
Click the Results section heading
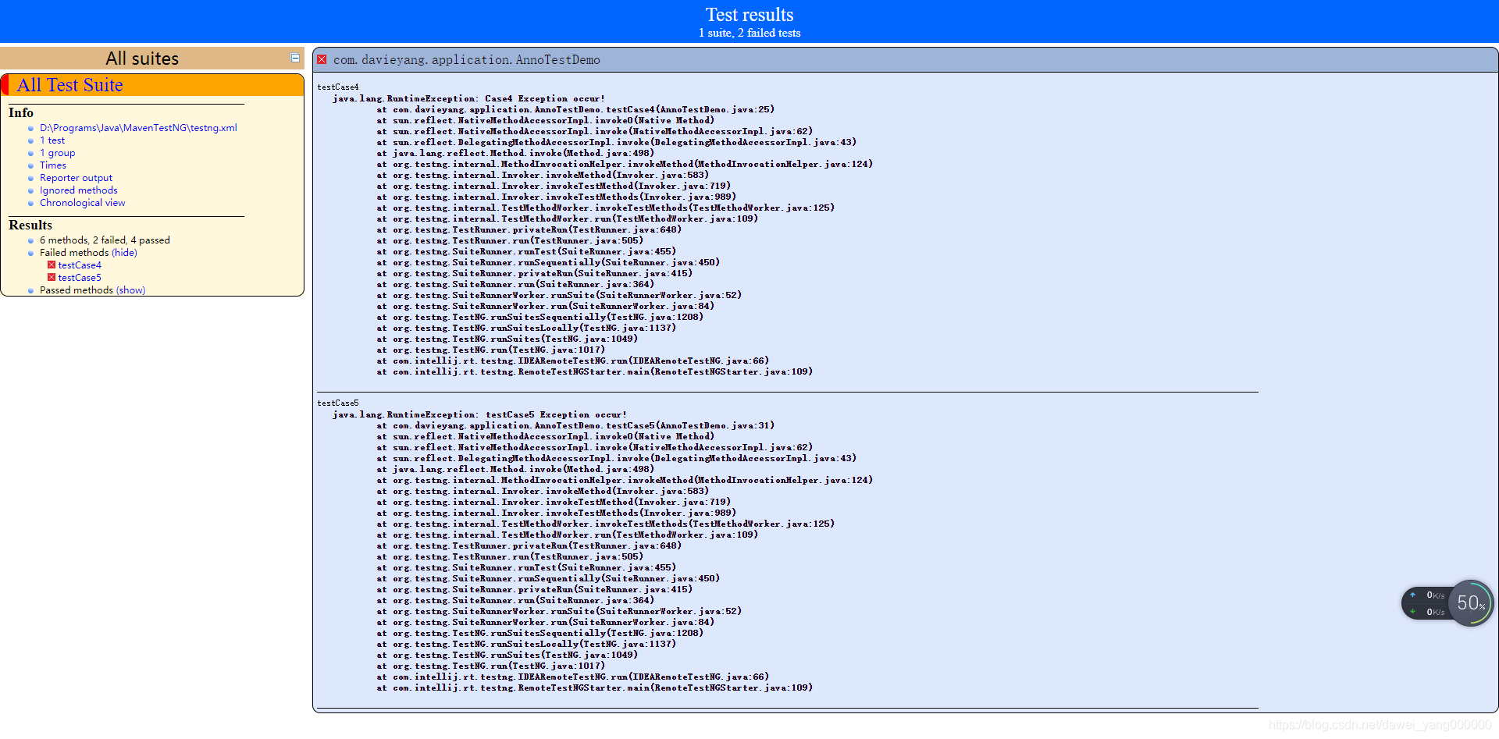coord(30,225)
